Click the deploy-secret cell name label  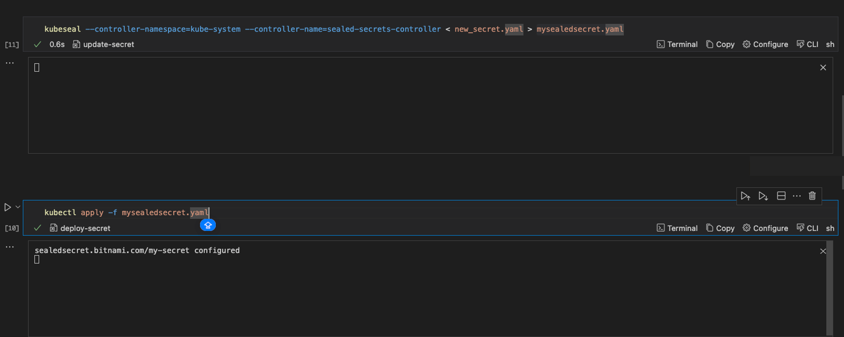pos(85,228)
